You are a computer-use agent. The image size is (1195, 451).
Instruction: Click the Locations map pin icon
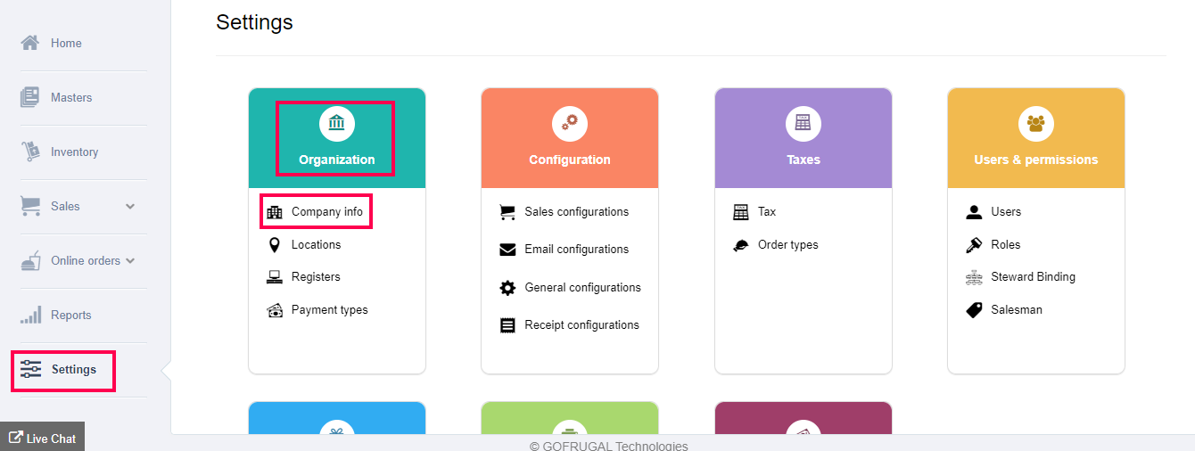click(275, 245)
